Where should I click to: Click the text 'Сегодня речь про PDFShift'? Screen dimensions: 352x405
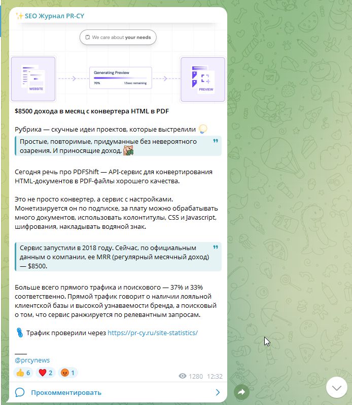tap(57, 172)
